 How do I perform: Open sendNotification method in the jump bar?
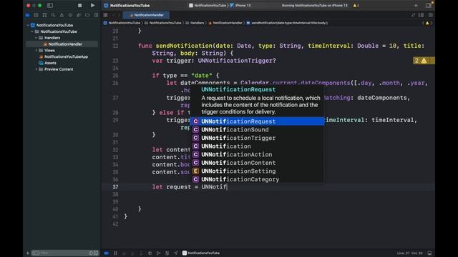coord(287,23)
